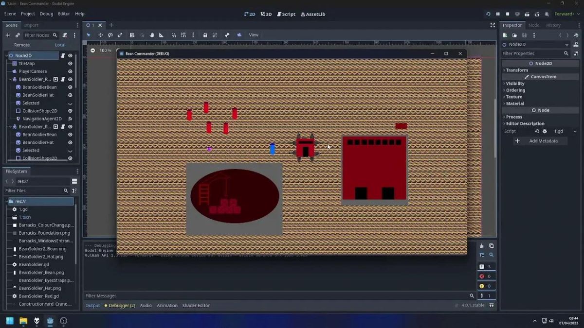This screenshot has width=584, height=328.
Task: Activate the Scale Mode tool
Action: (120, 35)
